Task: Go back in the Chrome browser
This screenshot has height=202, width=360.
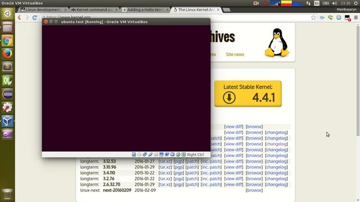Action: (x=20, y=17)
